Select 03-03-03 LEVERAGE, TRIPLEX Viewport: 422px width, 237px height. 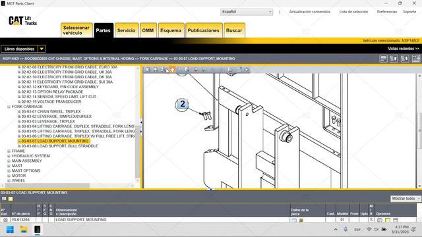[48, 121]
